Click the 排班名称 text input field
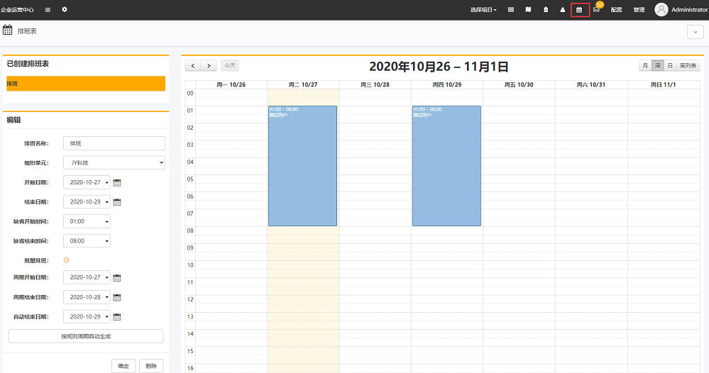The image size is (709, 373). pyautogui.click(x=114, y=143)
